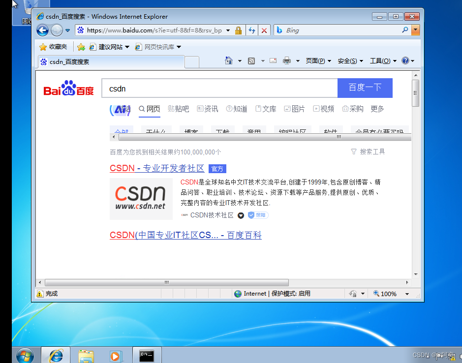Screen dimensions: 462x363
Task: Open the recent pages dropdown arrow
Action: coord(67,30)
